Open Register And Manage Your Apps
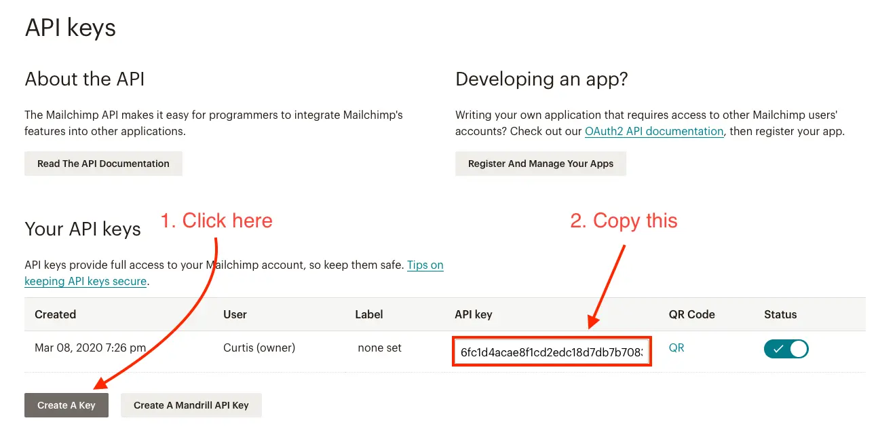This screenshot has width=878, height=431. pyautogui.click(x=540, y=164)
